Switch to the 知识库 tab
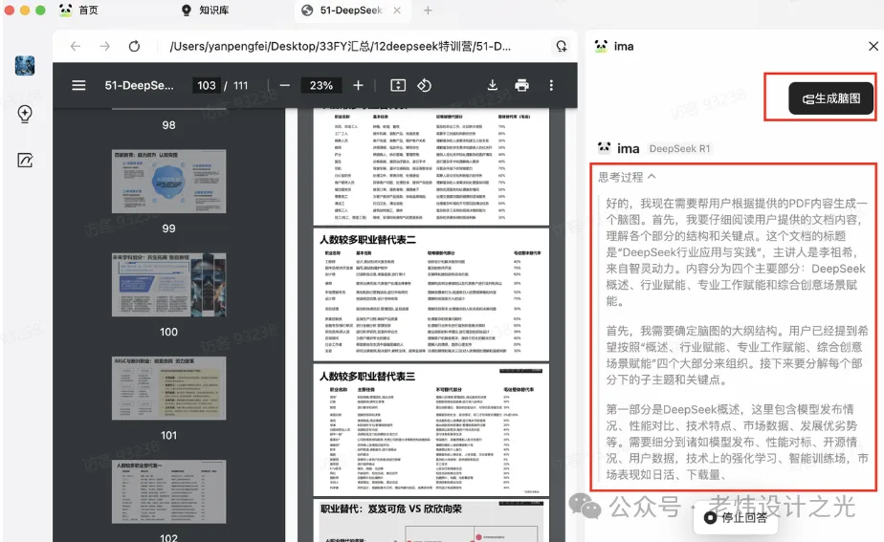Screen dimensions: 884x542 click(205, 11)
